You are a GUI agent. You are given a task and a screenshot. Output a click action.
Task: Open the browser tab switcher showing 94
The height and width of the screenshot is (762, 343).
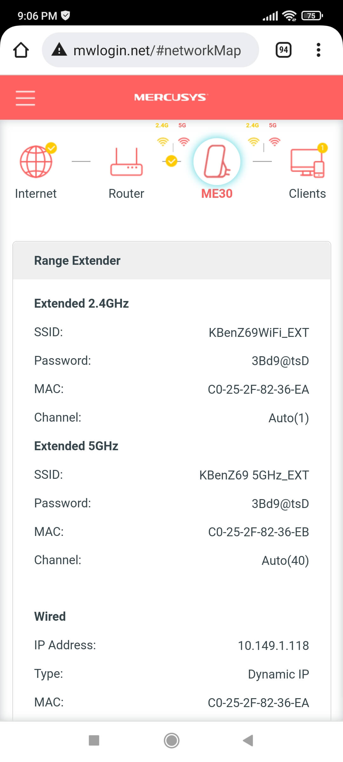point(284,50)
